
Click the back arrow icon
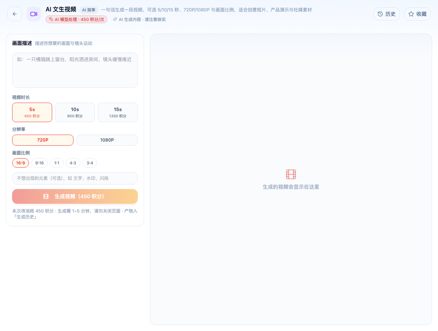pyautogui.click(x=15, y=14)
